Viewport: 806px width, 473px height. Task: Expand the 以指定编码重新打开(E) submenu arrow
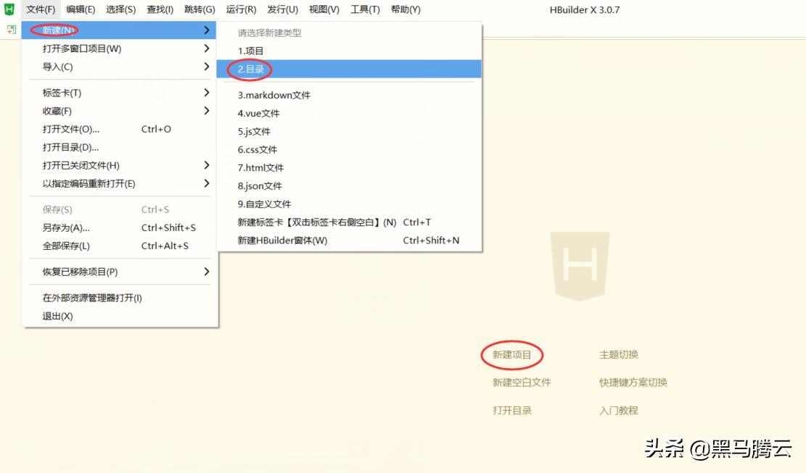(x=207, y=183)
